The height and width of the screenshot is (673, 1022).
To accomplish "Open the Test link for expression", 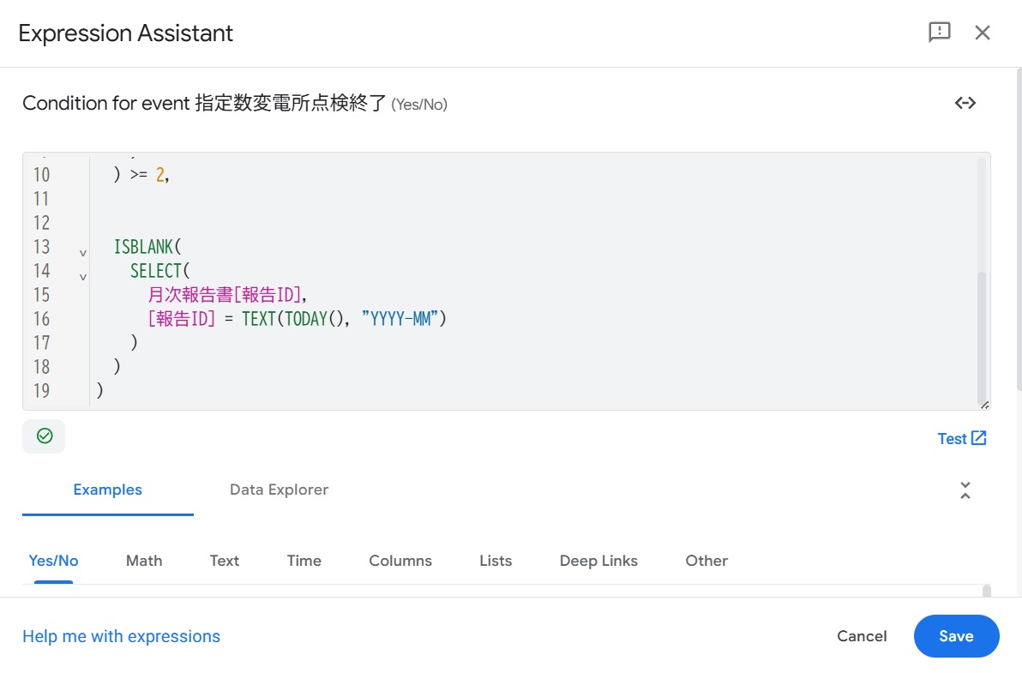I will tap(962, 438).
